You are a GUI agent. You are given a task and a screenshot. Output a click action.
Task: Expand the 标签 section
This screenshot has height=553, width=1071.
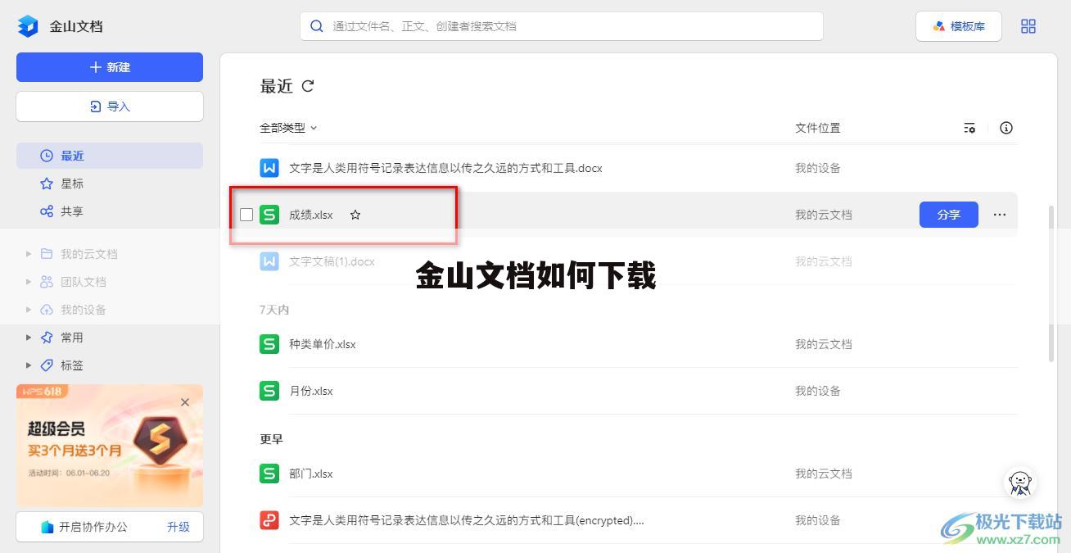[x=29, y=365]
